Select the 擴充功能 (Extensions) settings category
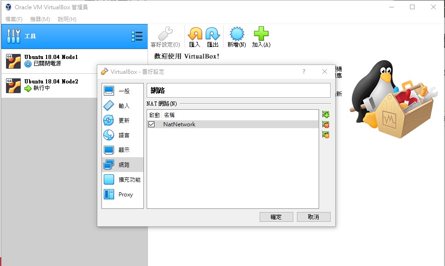This screenshot has width=445, height=266. point(123,180)
